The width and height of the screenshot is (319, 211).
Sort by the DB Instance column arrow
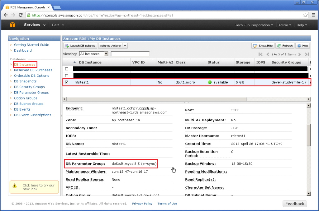point(75,62)
